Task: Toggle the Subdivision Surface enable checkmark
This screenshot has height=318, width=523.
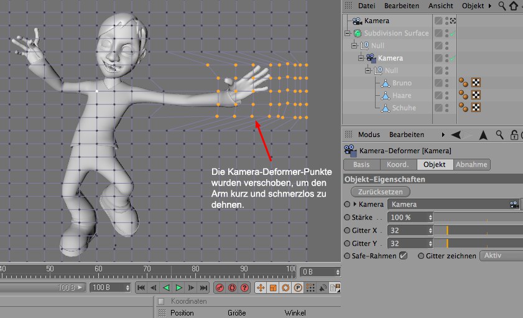Action: tap(453, 34)
